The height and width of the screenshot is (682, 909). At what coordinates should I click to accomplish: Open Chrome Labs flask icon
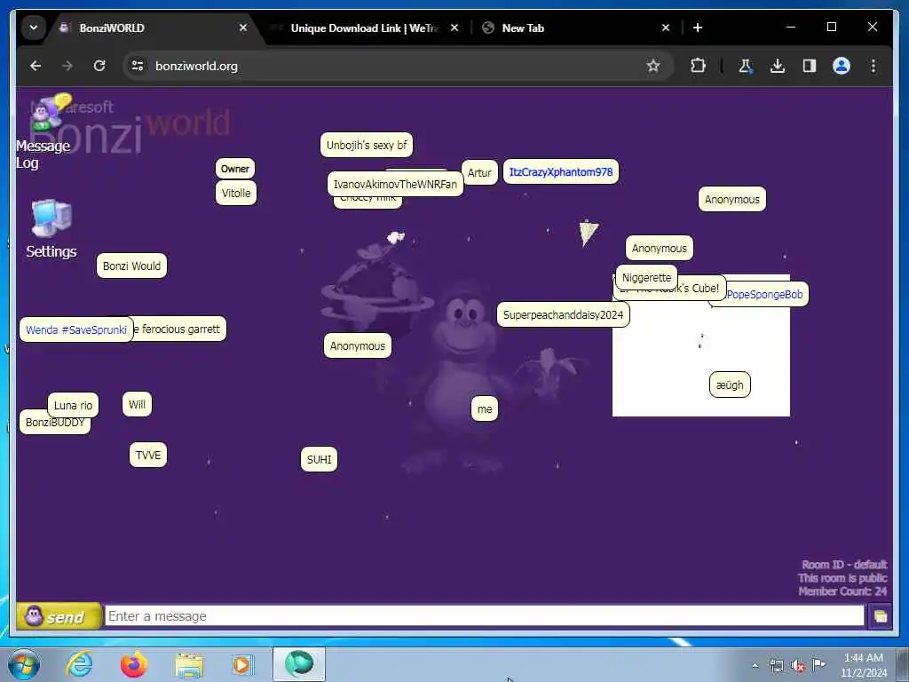click(745, 66)
